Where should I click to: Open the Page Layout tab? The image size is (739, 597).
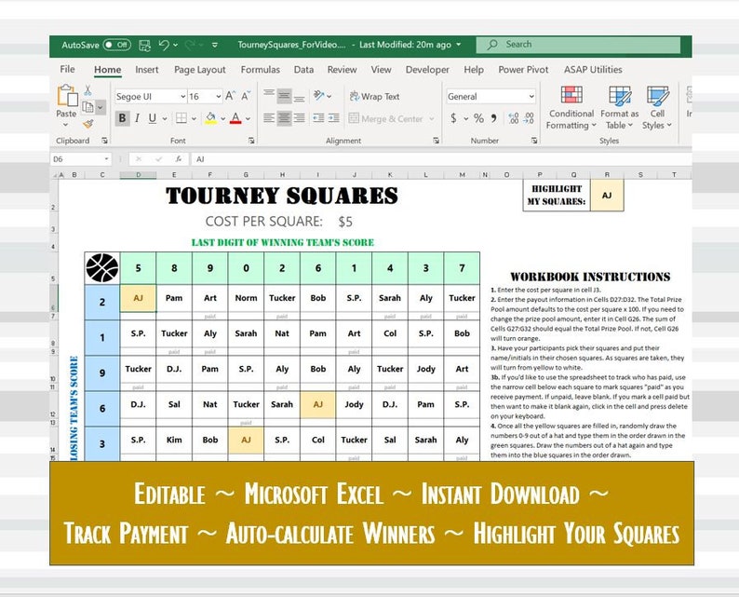point(200,70)
